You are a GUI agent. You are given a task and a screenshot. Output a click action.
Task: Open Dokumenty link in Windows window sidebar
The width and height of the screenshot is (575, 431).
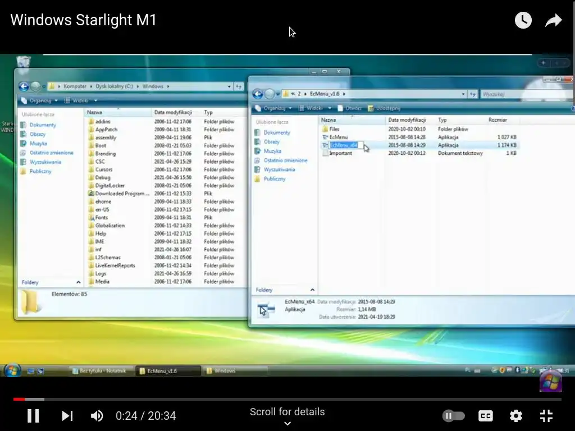pyautogui.click(x=43, y=125)
